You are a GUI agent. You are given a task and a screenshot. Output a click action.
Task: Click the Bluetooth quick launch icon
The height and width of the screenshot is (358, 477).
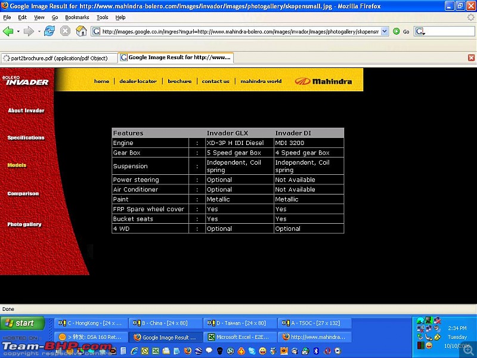coord(316,351)
